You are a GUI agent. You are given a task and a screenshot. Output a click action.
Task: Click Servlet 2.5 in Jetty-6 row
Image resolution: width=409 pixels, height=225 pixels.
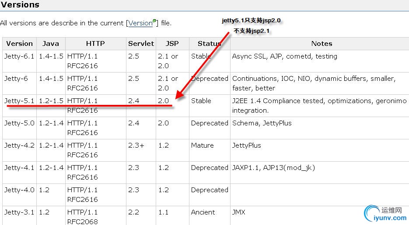pos(133,79)
